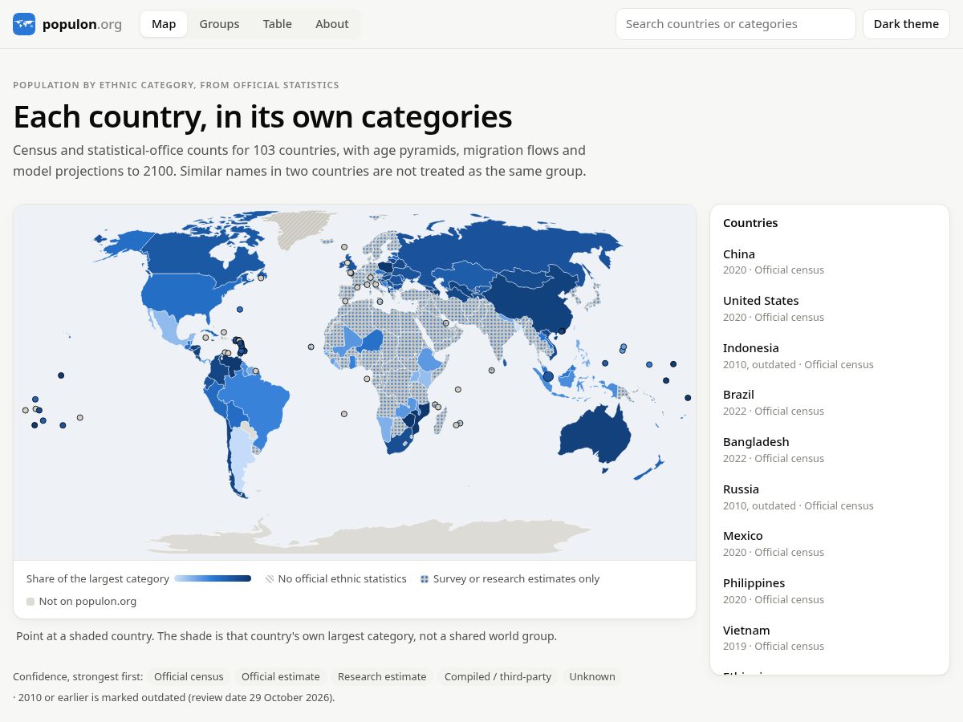Click the hatched No official ethnic statistics swatch

coord(270,578)
